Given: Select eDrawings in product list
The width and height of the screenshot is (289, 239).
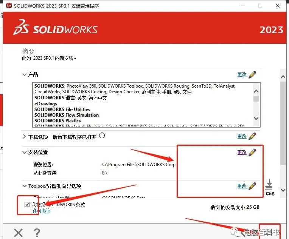Looking at the screenshot, I should click(x=45, y=104).
